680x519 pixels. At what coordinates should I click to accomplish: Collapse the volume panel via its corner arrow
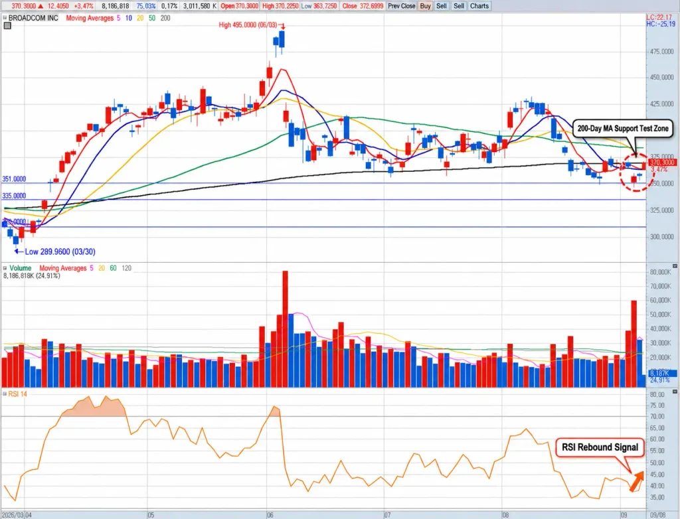click(x=675, y=265)
